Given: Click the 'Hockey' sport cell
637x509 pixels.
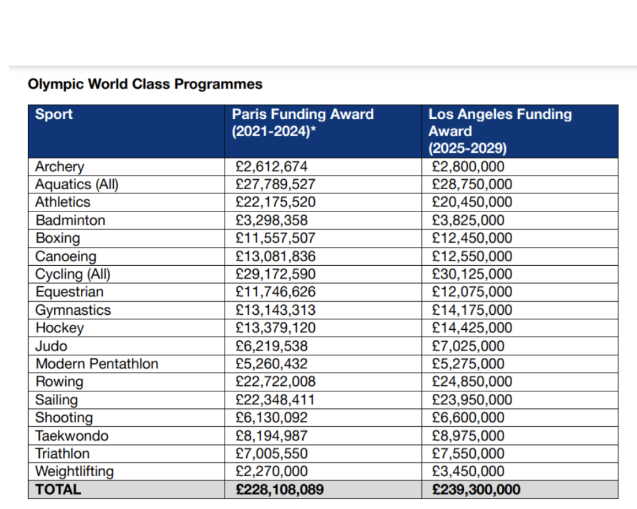Looking at the screenshot, I should 59,328.
